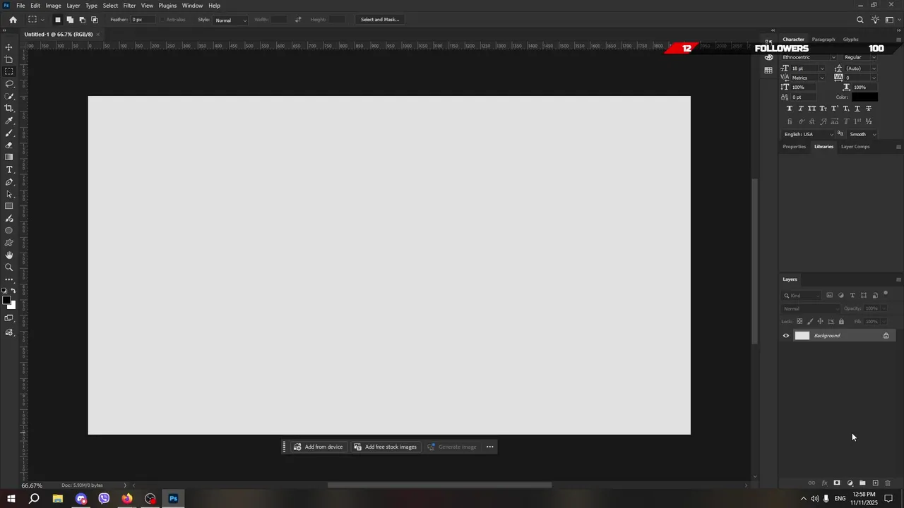904x508 pixels.
Task: Select the Crop tool
Action: pos(9,108)
